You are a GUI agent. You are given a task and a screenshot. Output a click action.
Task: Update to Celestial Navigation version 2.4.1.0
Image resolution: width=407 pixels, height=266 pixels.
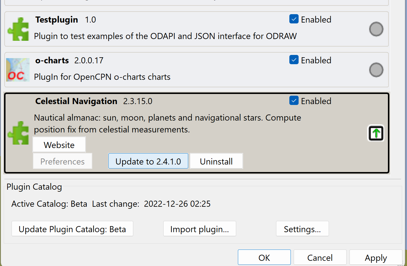[148, 161]
